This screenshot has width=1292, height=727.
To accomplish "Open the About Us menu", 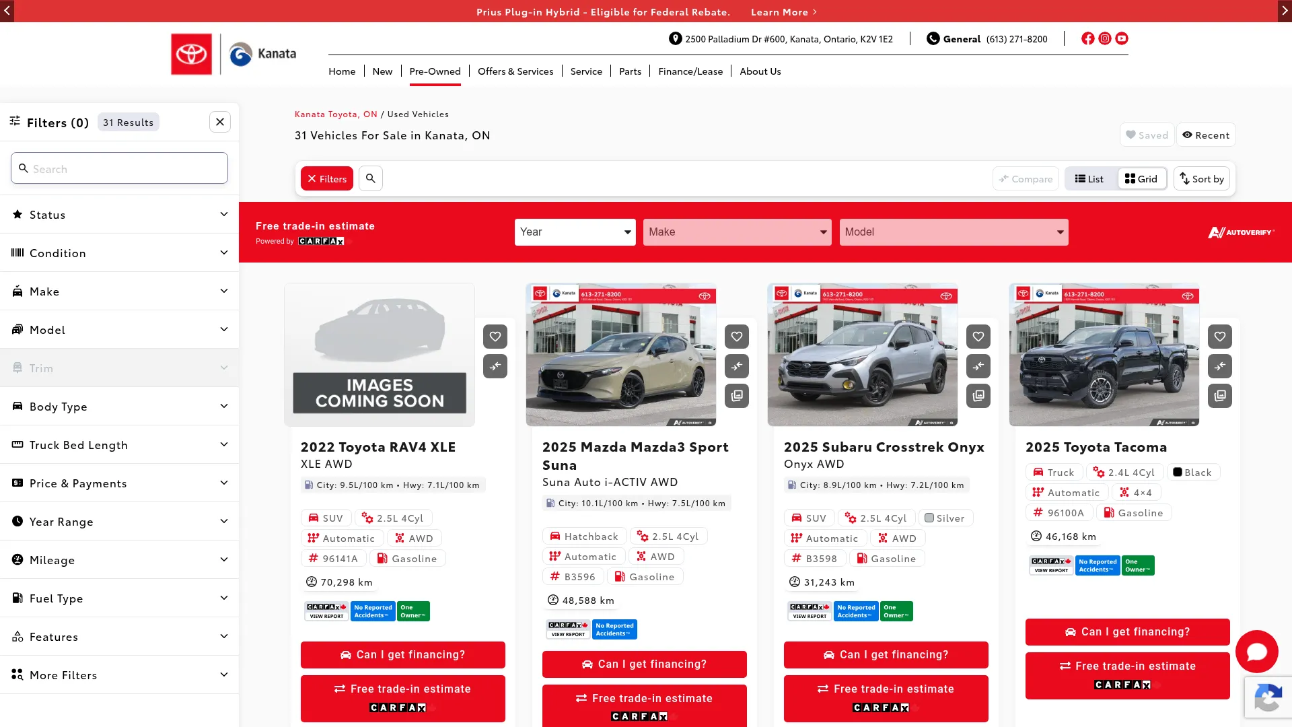I will tap(760, 71).
